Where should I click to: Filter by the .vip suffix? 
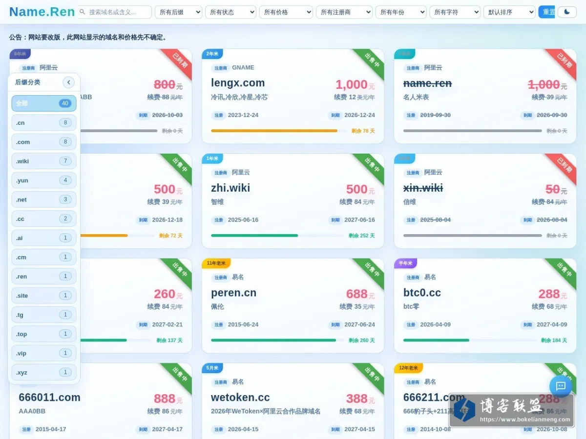click(44, 353)
